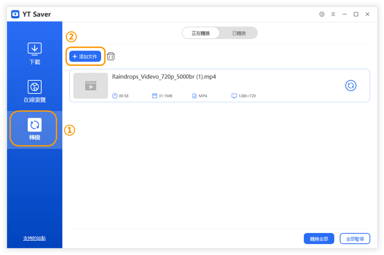Click the 添加文件 add file button
The width and height of the screenshot is (384, 255).
tap(85, 56)
